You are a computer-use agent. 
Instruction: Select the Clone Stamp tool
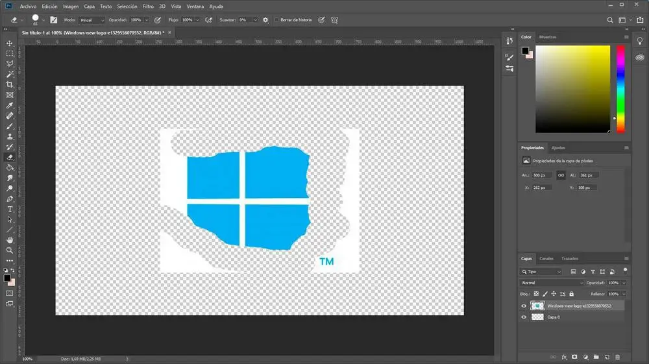(x=10, y=136)
